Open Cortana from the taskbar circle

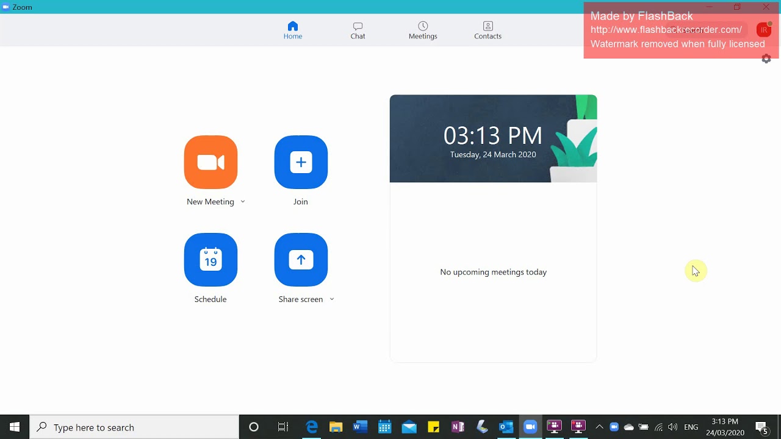(254, 427)
